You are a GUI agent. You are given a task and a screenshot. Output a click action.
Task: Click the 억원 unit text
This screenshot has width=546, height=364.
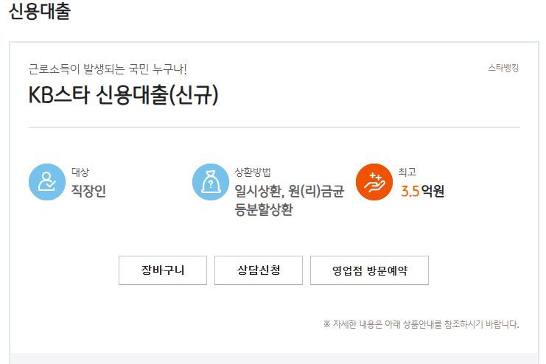coord(433,192)
